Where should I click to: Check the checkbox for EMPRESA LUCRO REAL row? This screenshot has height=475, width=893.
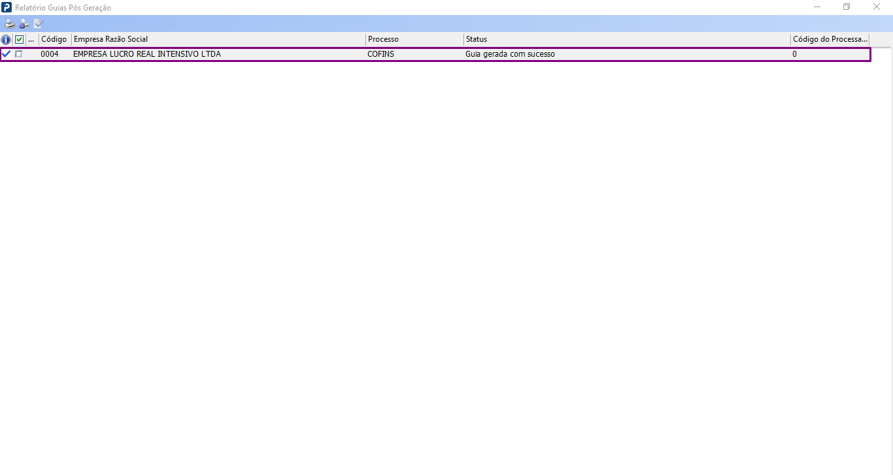click(x=18, y=54)
